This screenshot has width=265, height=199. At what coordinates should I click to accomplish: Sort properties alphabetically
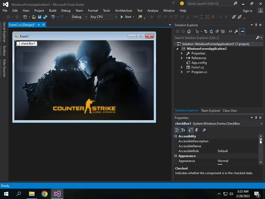(x=183, y=130)
